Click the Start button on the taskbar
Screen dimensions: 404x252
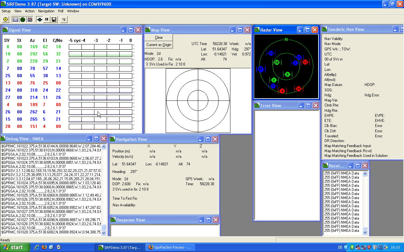pos(15,247)
